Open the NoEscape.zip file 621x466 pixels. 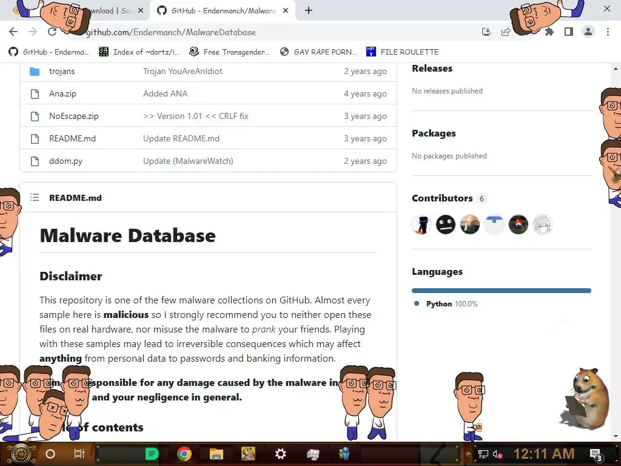click(73, 116)
